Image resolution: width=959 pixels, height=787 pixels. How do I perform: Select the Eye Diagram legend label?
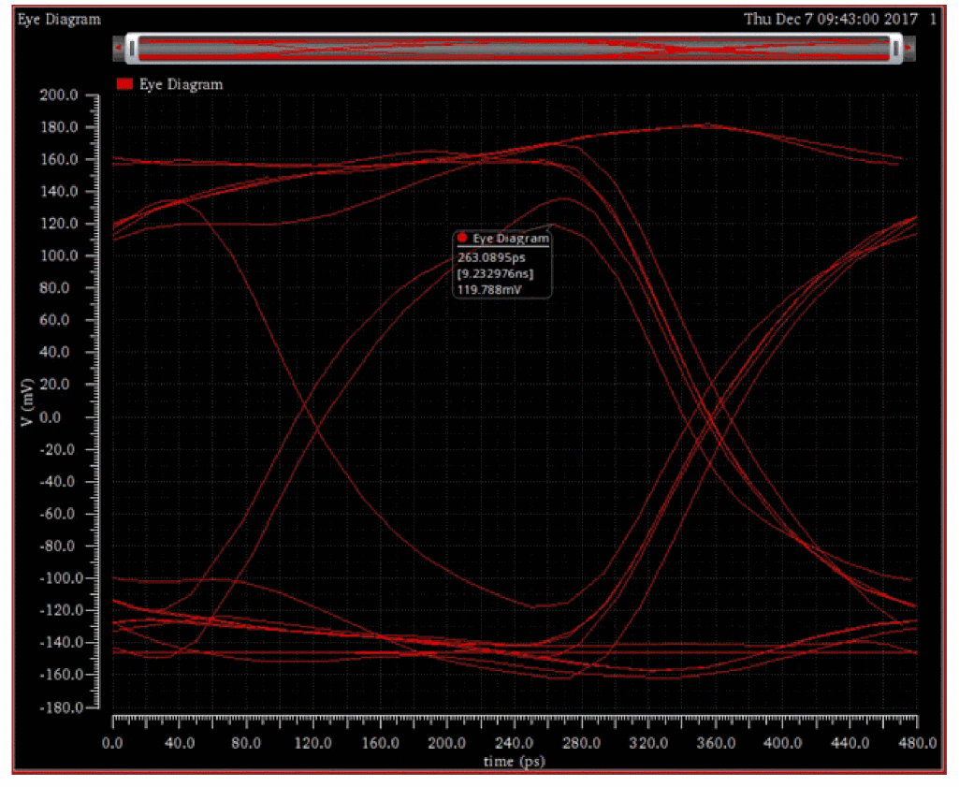pos(182,84)
